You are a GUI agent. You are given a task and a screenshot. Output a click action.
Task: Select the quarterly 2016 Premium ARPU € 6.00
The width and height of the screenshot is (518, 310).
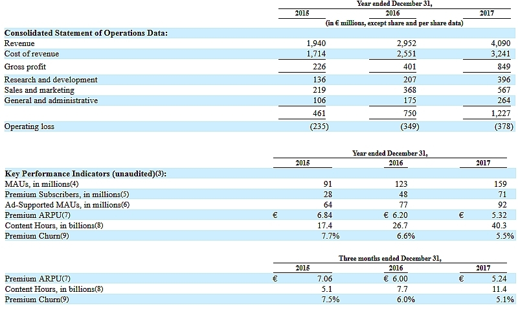pos(396,279)
